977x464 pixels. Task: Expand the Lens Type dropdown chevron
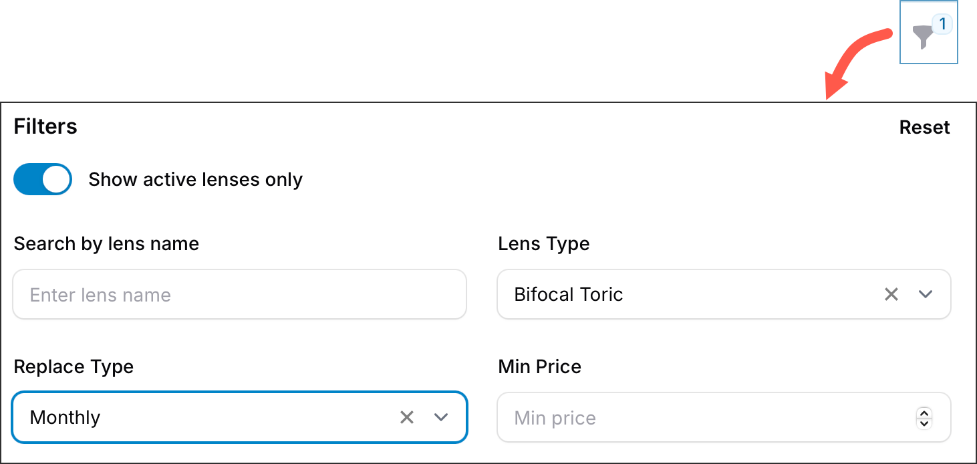926,294
